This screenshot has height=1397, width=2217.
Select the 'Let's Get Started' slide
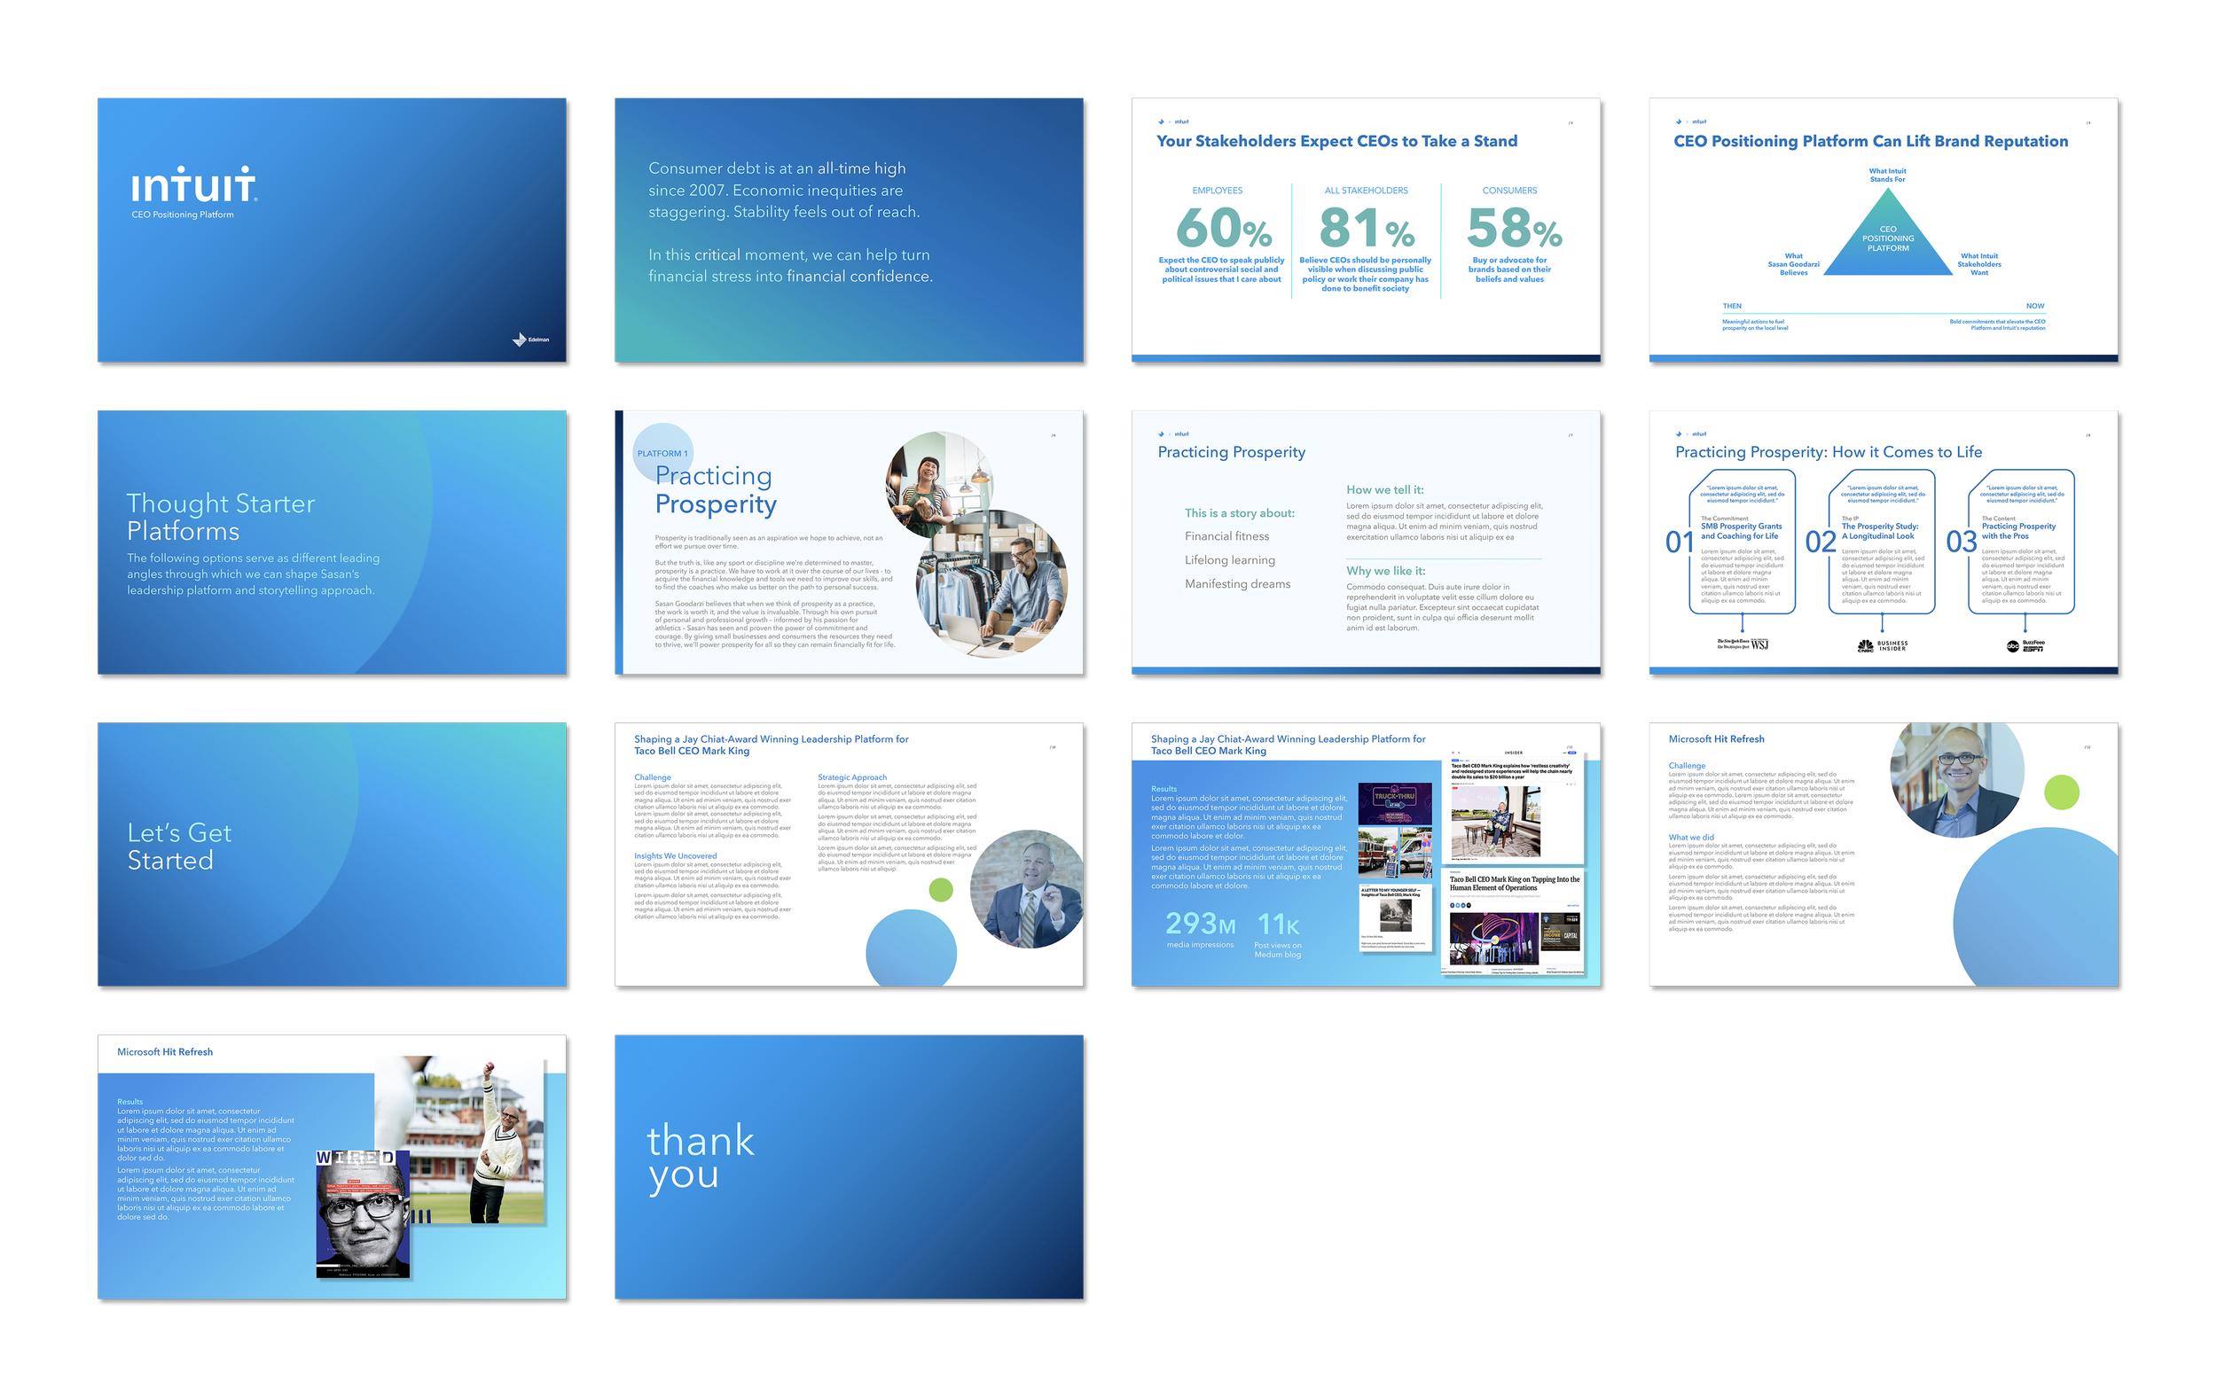point(331,854)
